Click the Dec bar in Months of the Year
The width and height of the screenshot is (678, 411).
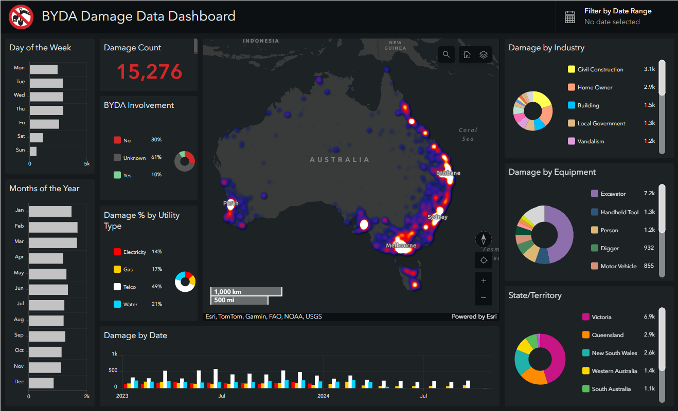coord(40,382)
